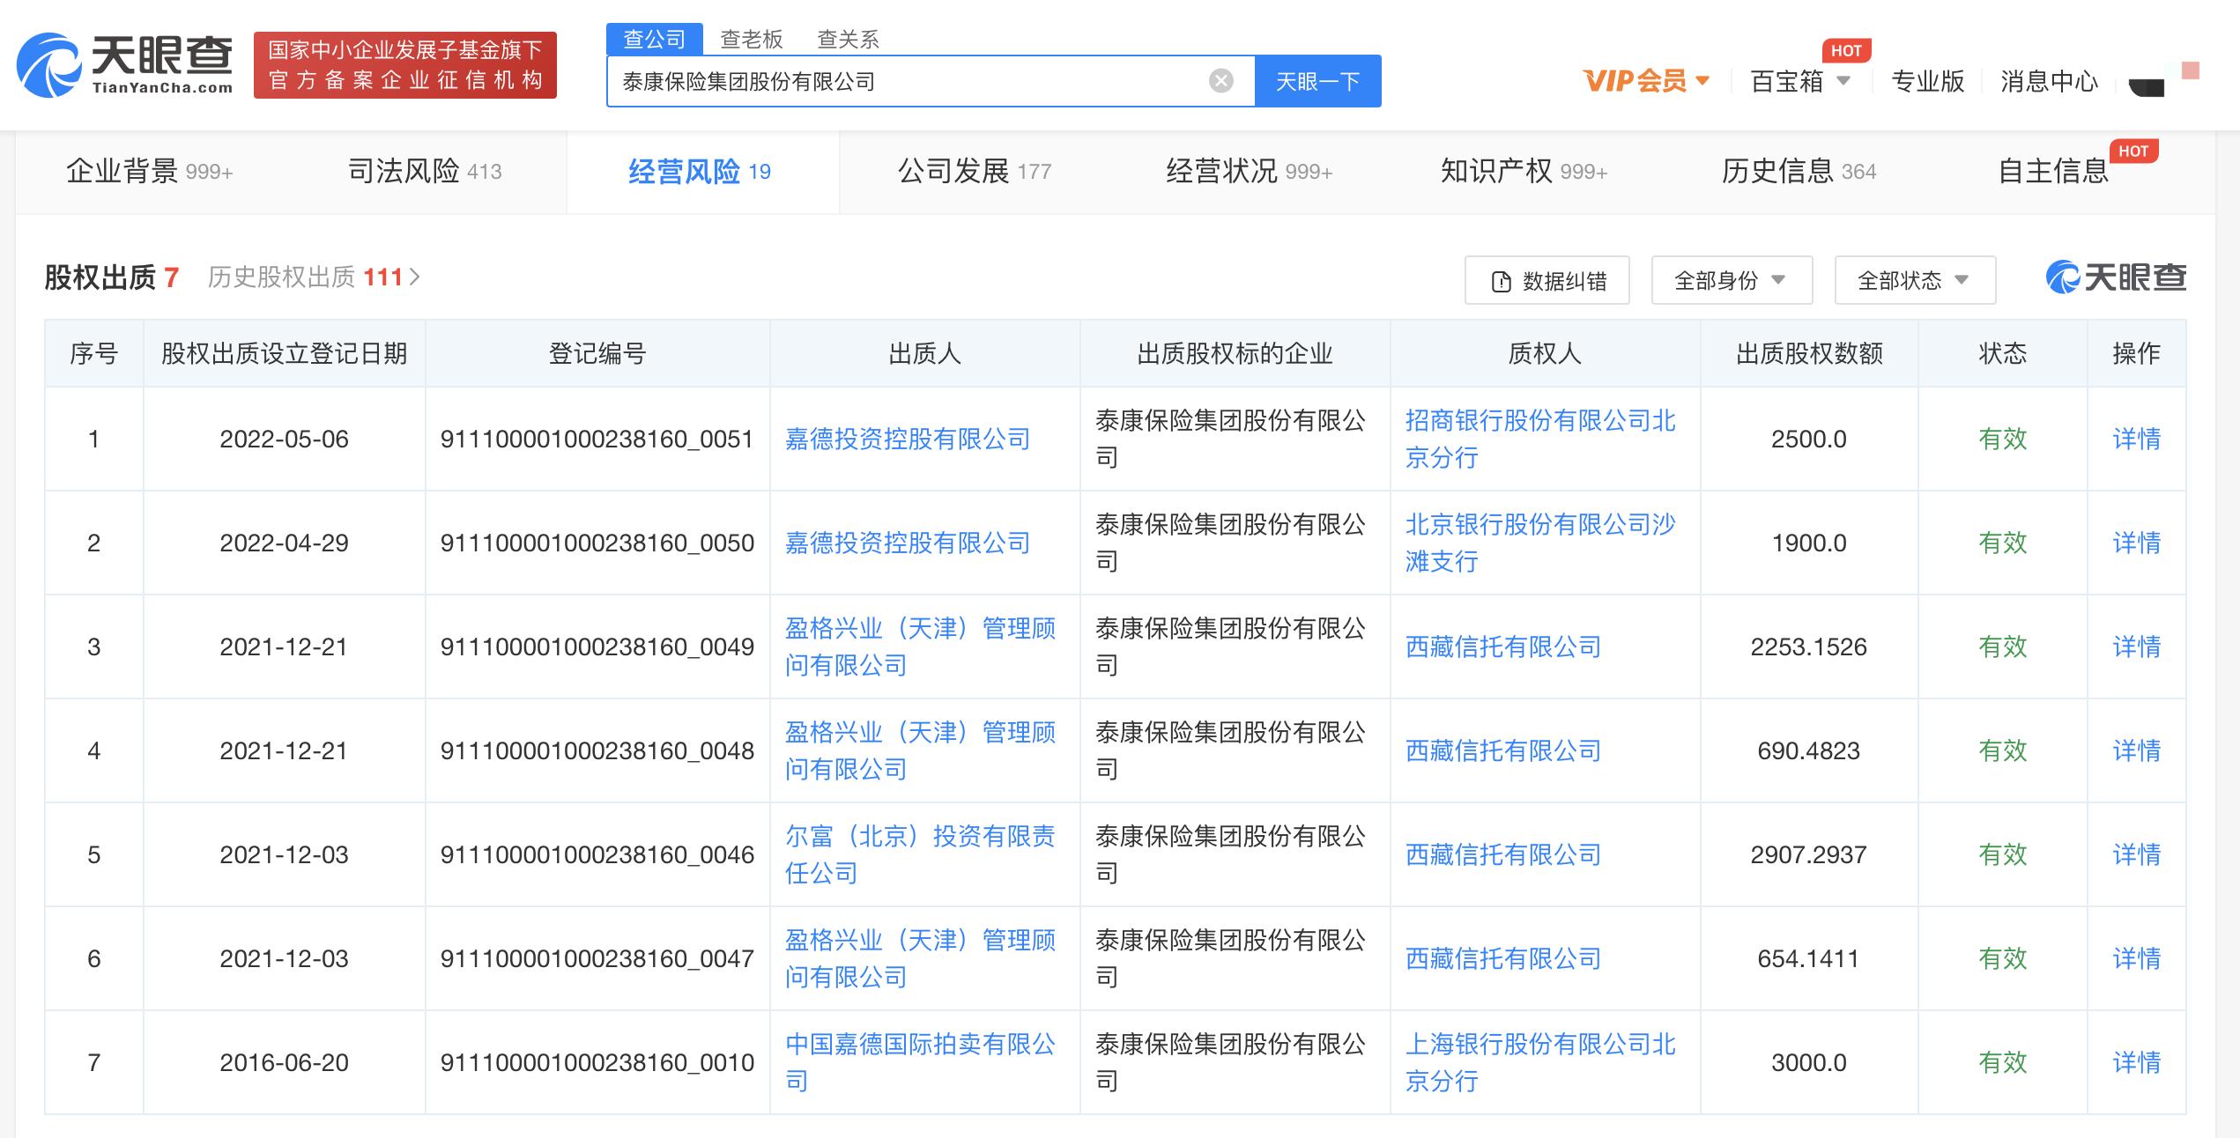Open the VIP会员 dropdown arrow
2240x1138 pixels.
[1701, 81]
